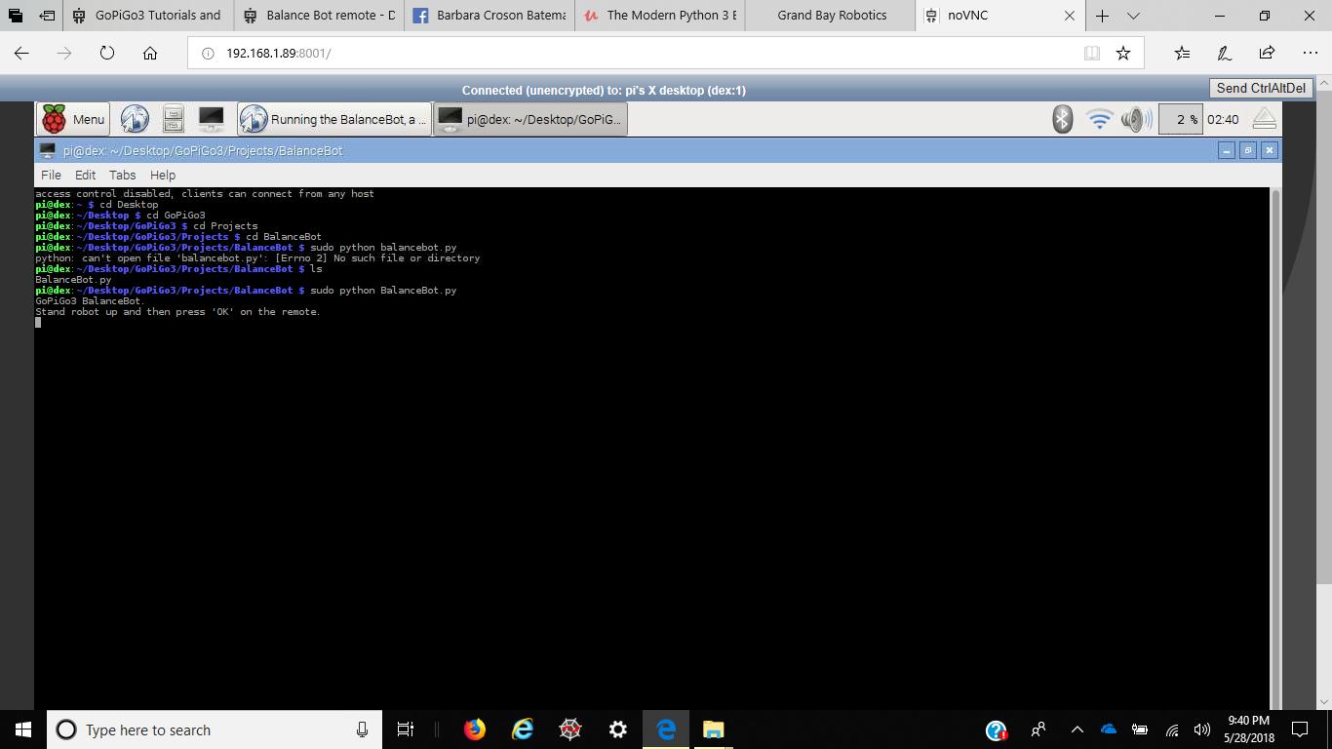1332x749 pixels.
Task: Click the Windows volume tray icon
Action: [1202, 729]
